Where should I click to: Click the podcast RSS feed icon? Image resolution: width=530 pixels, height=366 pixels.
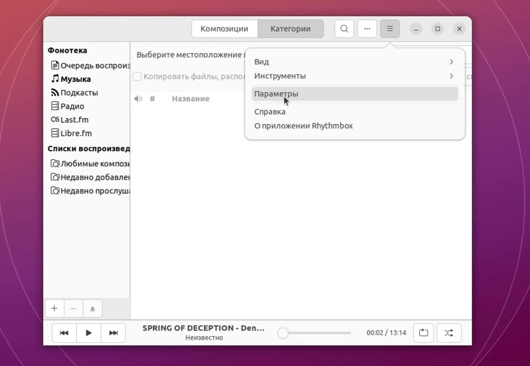[55, 92]
